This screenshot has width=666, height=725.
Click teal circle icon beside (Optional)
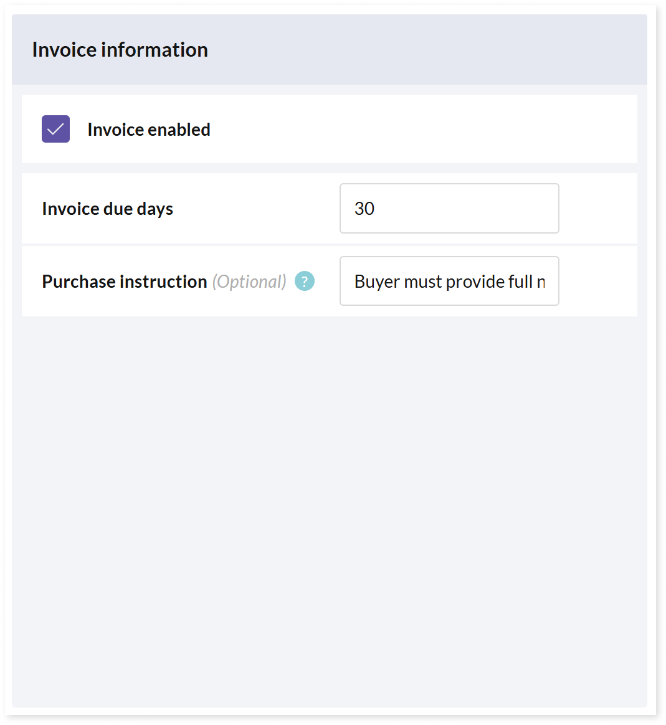coord(304,281)
